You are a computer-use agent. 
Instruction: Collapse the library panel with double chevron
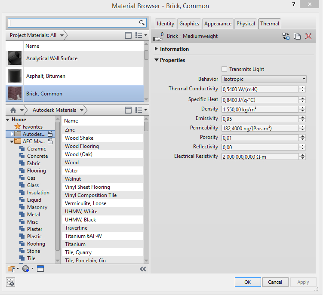(x=143, y=269)
